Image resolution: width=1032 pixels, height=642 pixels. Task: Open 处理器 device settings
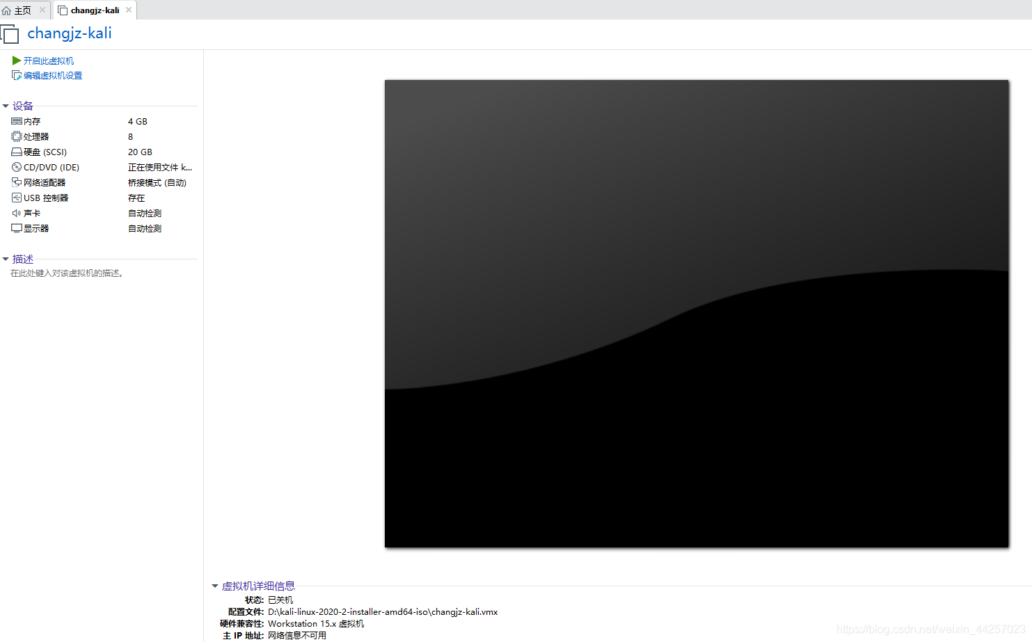point(36,136)
